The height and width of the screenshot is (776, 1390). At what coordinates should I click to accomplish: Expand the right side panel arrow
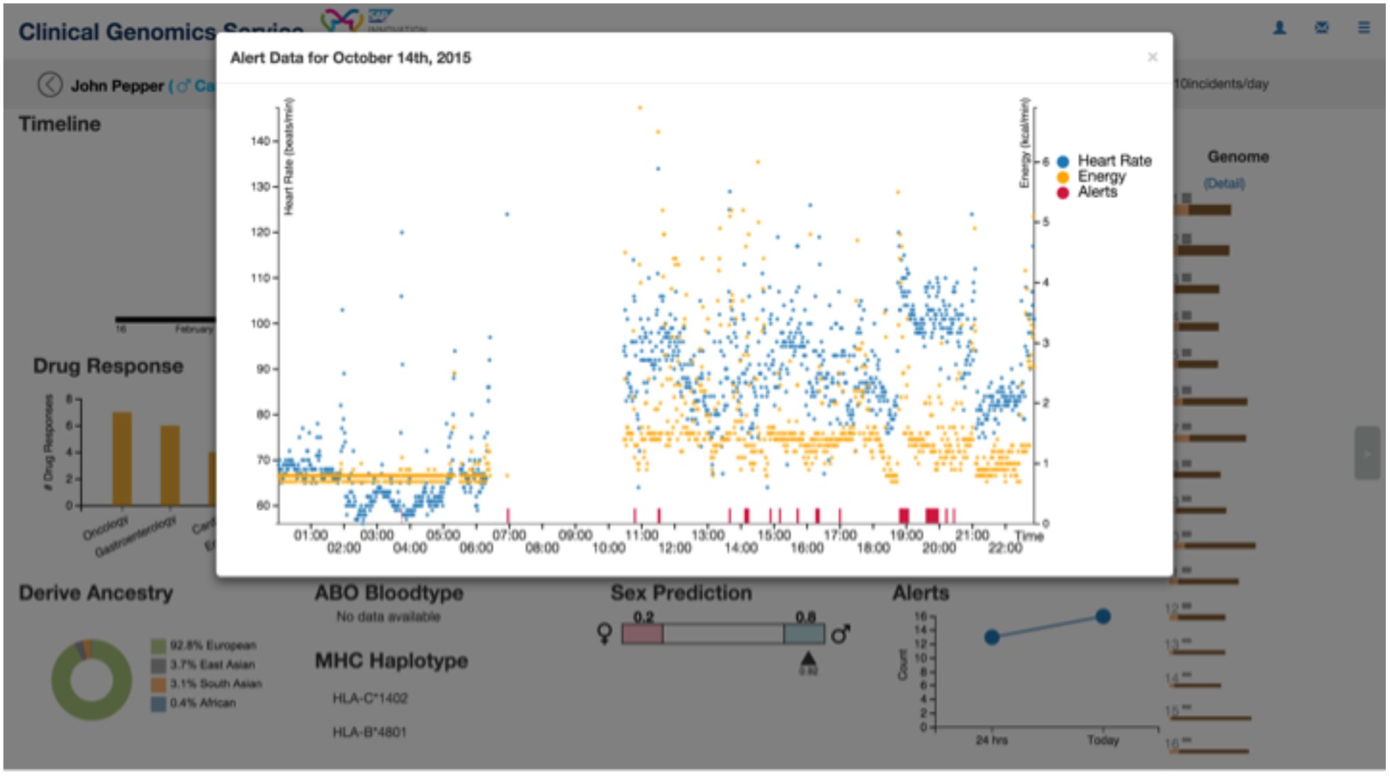click(1367, 453)
